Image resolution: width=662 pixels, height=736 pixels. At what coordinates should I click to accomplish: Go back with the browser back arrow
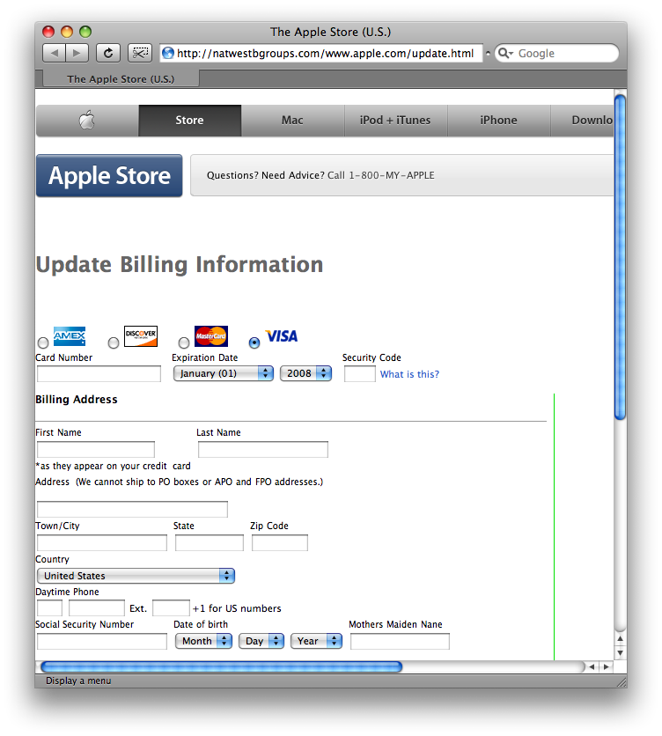pyautogui.click(x=54, y=53)
